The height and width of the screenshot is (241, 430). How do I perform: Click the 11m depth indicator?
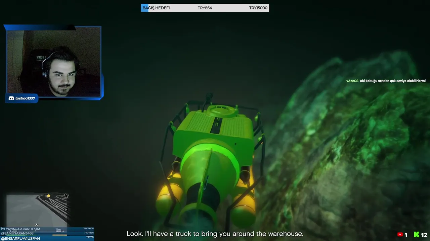(x=60, y=230)
